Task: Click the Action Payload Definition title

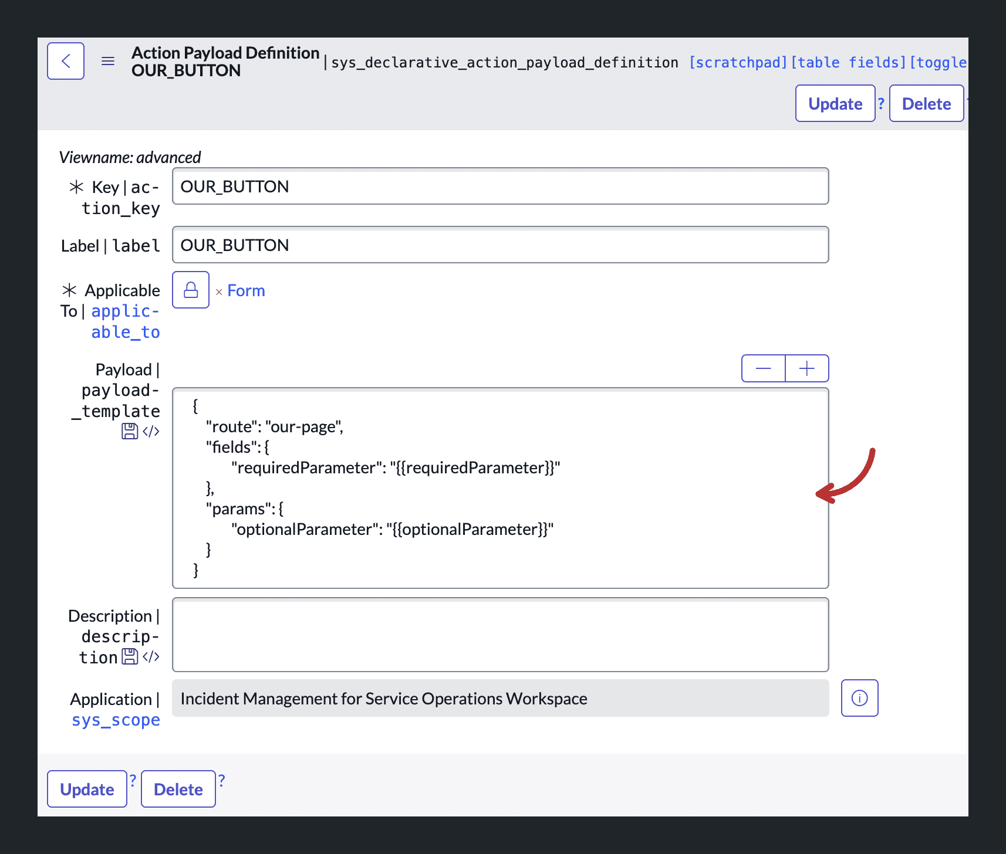Action: coord(225,53)
